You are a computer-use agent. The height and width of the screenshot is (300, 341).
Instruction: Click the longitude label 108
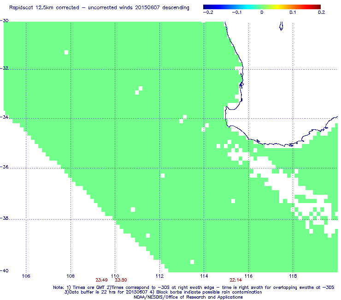click(71, 276)
